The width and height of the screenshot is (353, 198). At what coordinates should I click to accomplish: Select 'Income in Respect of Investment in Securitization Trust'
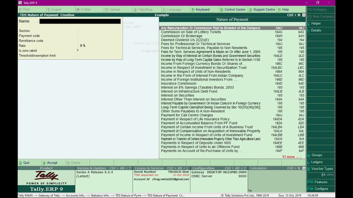point(232,68)
